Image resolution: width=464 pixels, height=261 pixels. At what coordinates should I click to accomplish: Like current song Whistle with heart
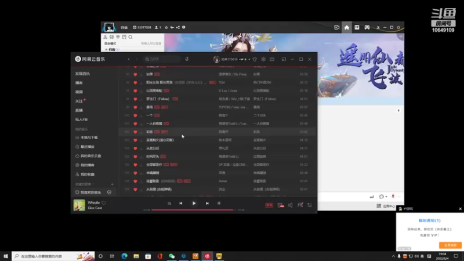coord(104,202)
